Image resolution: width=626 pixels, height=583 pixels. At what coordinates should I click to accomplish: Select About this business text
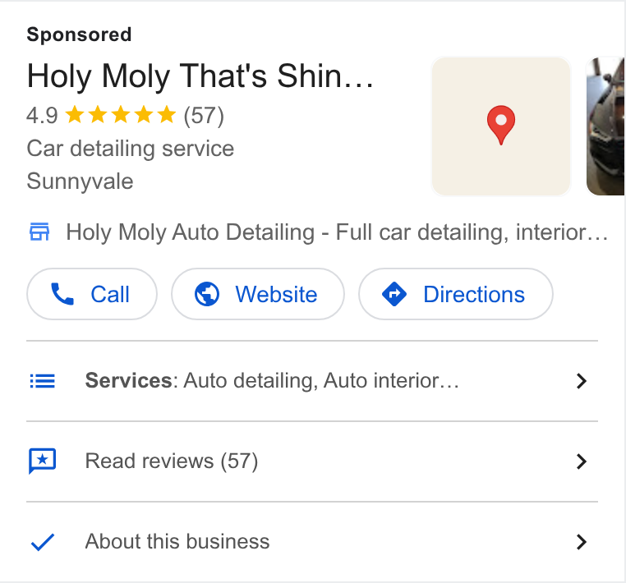[177, 541]
